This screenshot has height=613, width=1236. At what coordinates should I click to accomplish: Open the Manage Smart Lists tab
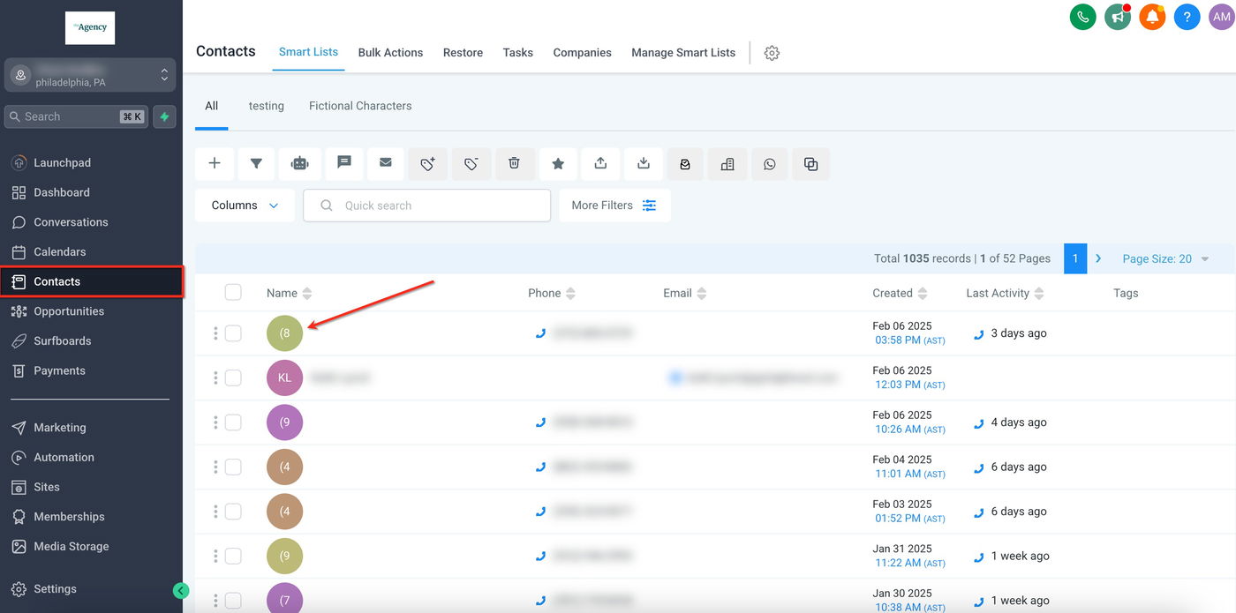[x=683, y=53]
